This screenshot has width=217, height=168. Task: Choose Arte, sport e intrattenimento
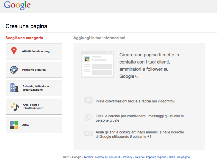click(x=34, y=107)
